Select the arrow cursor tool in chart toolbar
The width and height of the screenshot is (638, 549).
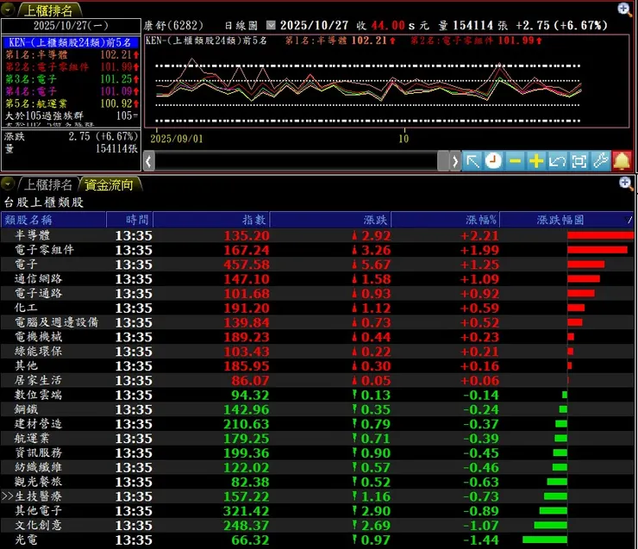coord(472,161)
